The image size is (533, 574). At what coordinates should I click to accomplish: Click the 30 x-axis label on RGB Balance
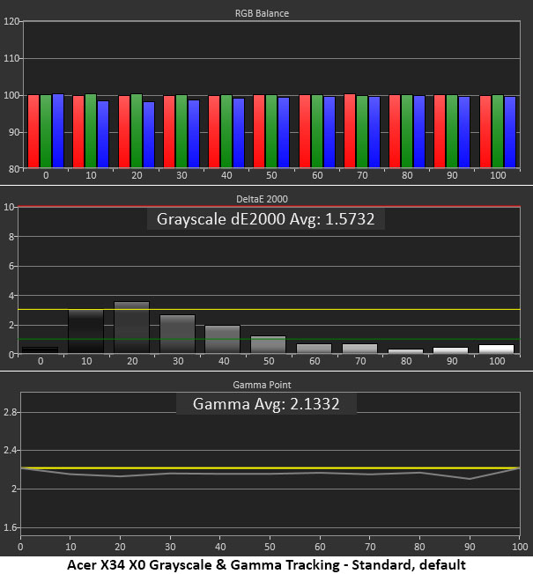click(181, 175)
